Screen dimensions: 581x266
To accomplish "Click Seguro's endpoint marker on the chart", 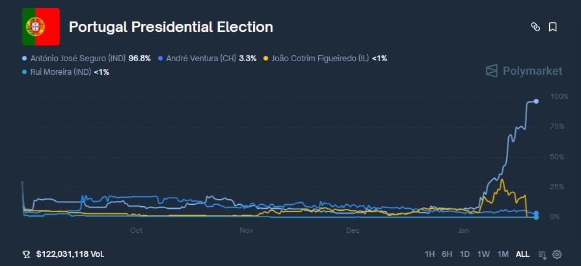I will (x=536, y=101).
